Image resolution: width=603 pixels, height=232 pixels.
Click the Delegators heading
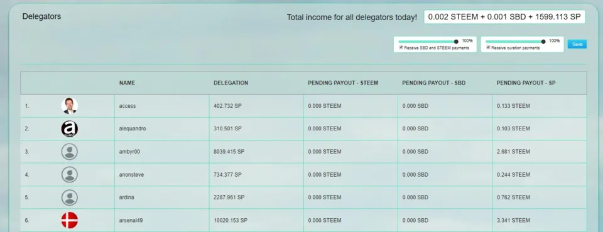(41, 16)
